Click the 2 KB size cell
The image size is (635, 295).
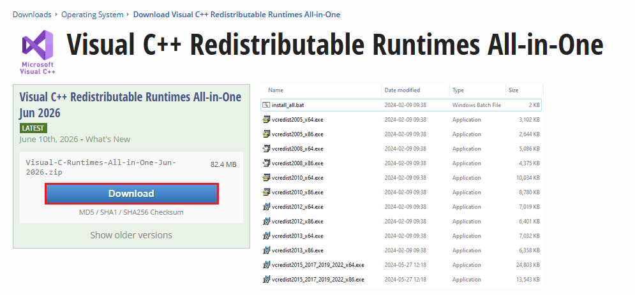coord(534,105)
